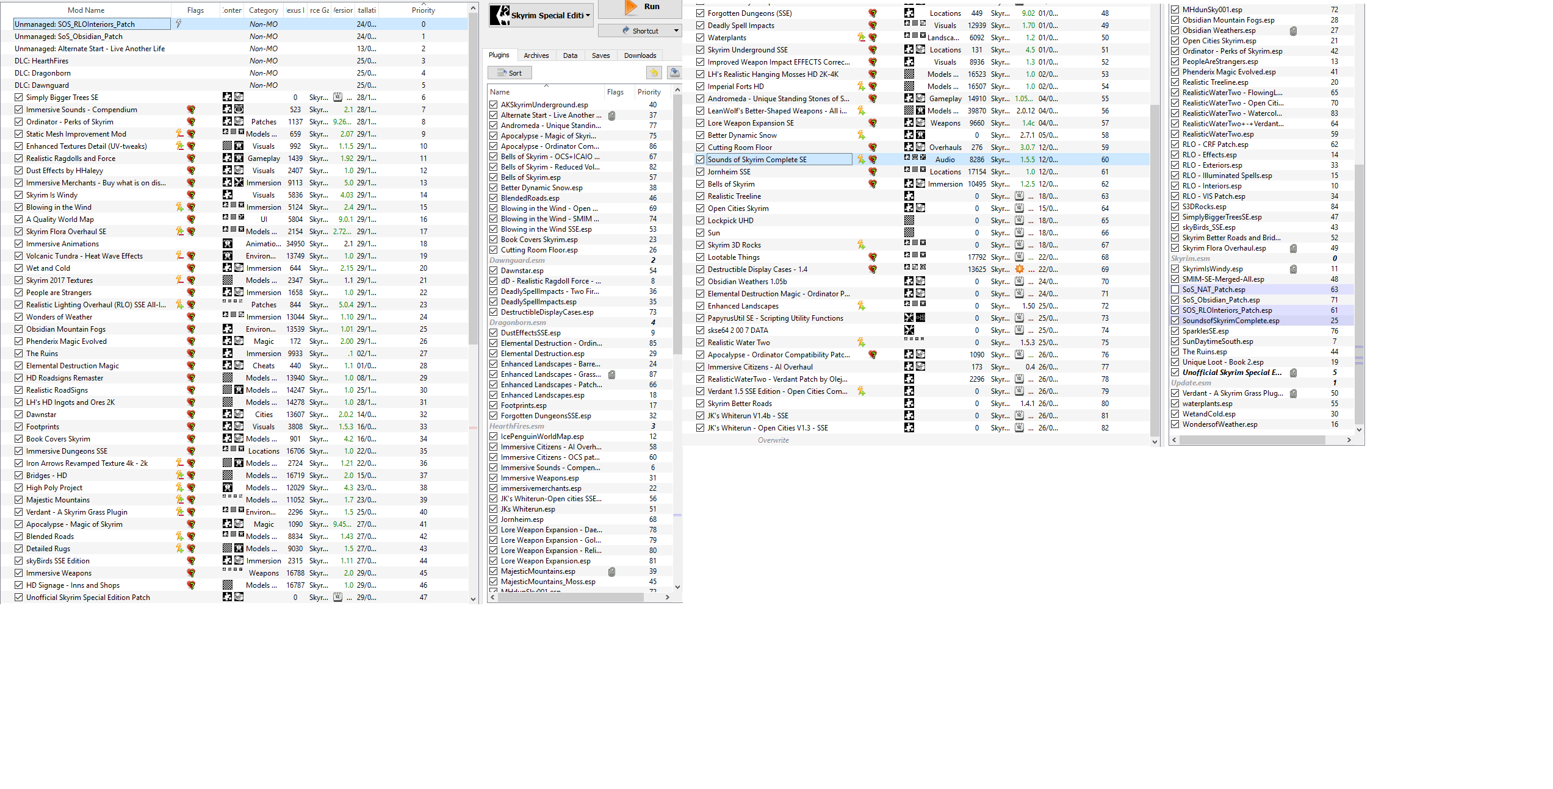
Task: Sort mod list by Mod Name header
Action: pyautogui.click(x=86, y=10)
